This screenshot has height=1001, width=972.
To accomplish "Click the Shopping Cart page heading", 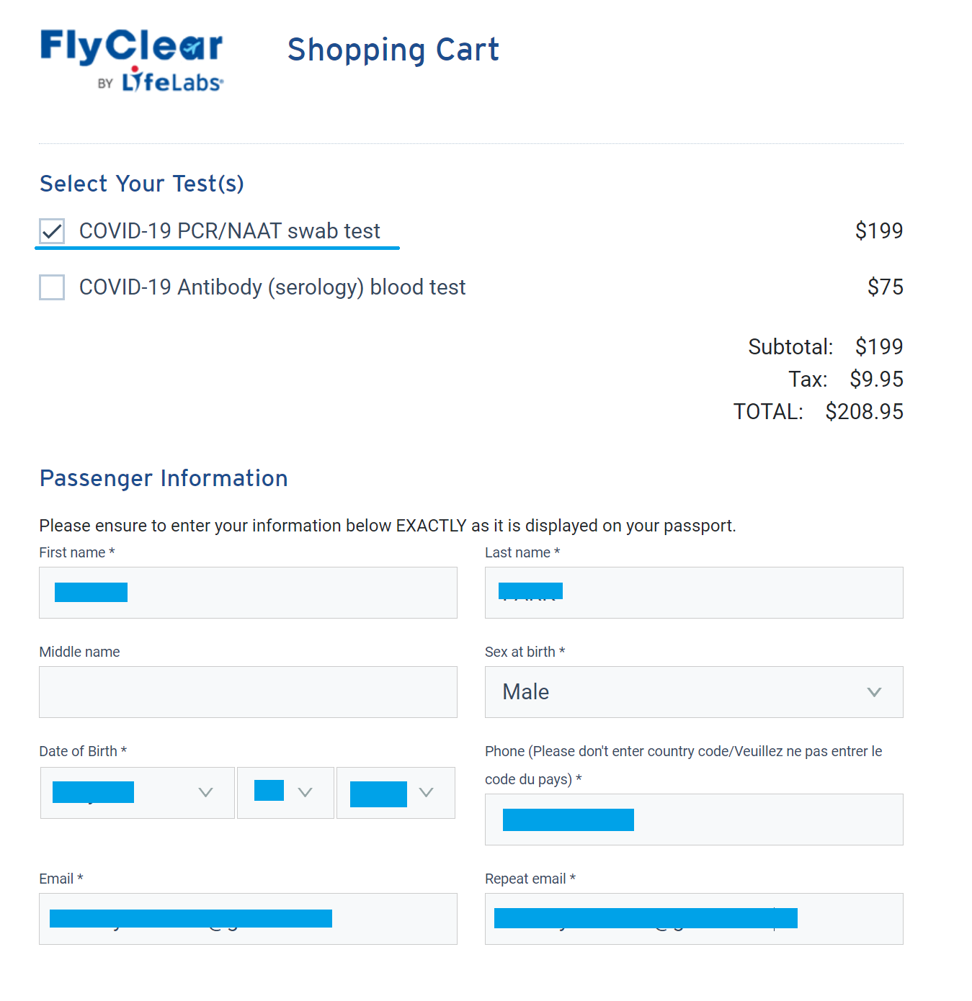I will (393, 50).
